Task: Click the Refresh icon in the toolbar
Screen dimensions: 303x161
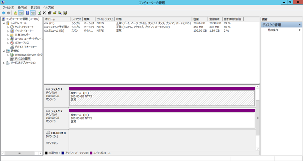Action: (39, 13)
